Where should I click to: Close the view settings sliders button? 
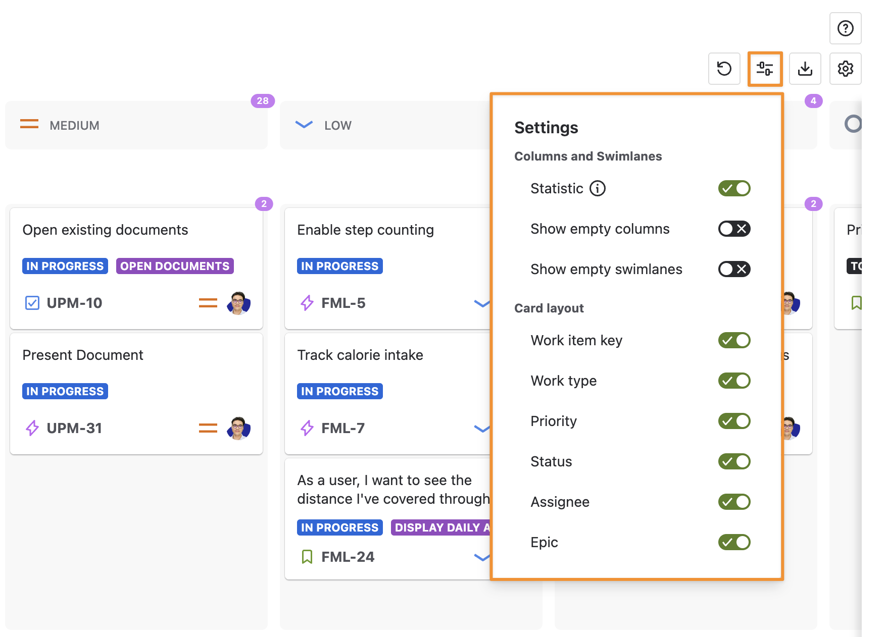pyautogui.click(x=765, y=69)
